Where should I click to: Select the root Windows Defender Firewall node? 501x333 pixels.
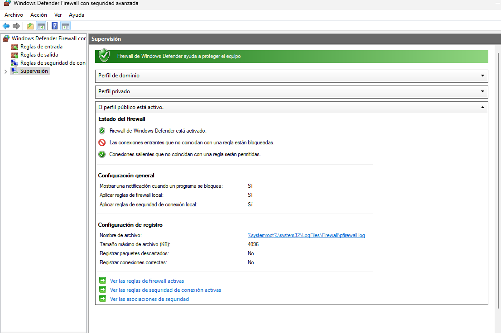tap(48, 38)
